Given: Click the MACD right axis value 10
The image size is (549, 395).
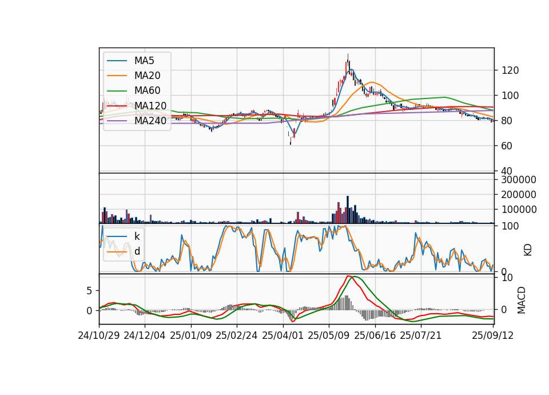Looking at the screenshot, I should tap(507, 278).
